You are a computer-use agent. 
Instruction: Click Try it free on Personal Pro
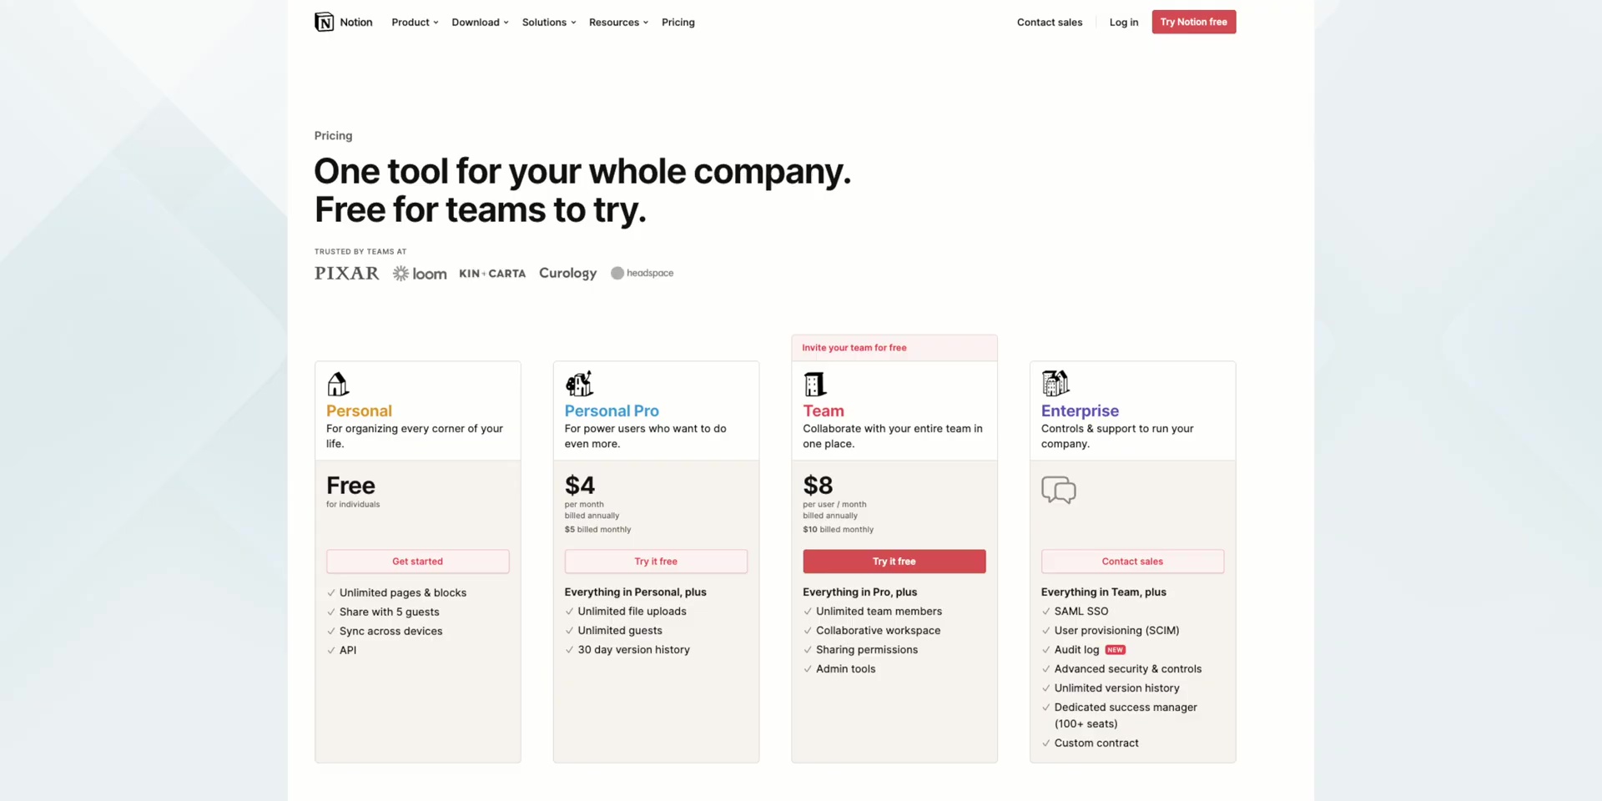point(656,562)
